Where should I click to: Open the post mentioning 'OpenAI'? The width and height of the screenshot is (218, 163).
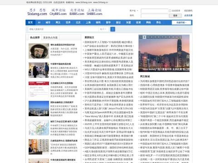109,112
